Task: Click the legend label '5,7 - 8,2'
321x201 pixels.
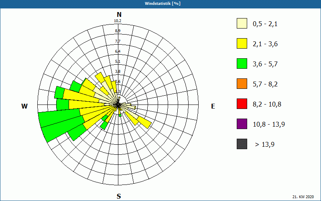Action: pos(265,84)
